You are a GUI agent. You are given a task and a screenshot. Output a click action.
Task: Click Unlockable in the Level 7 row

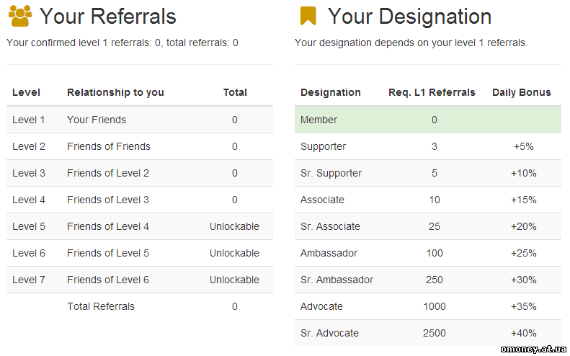[234, 280]
